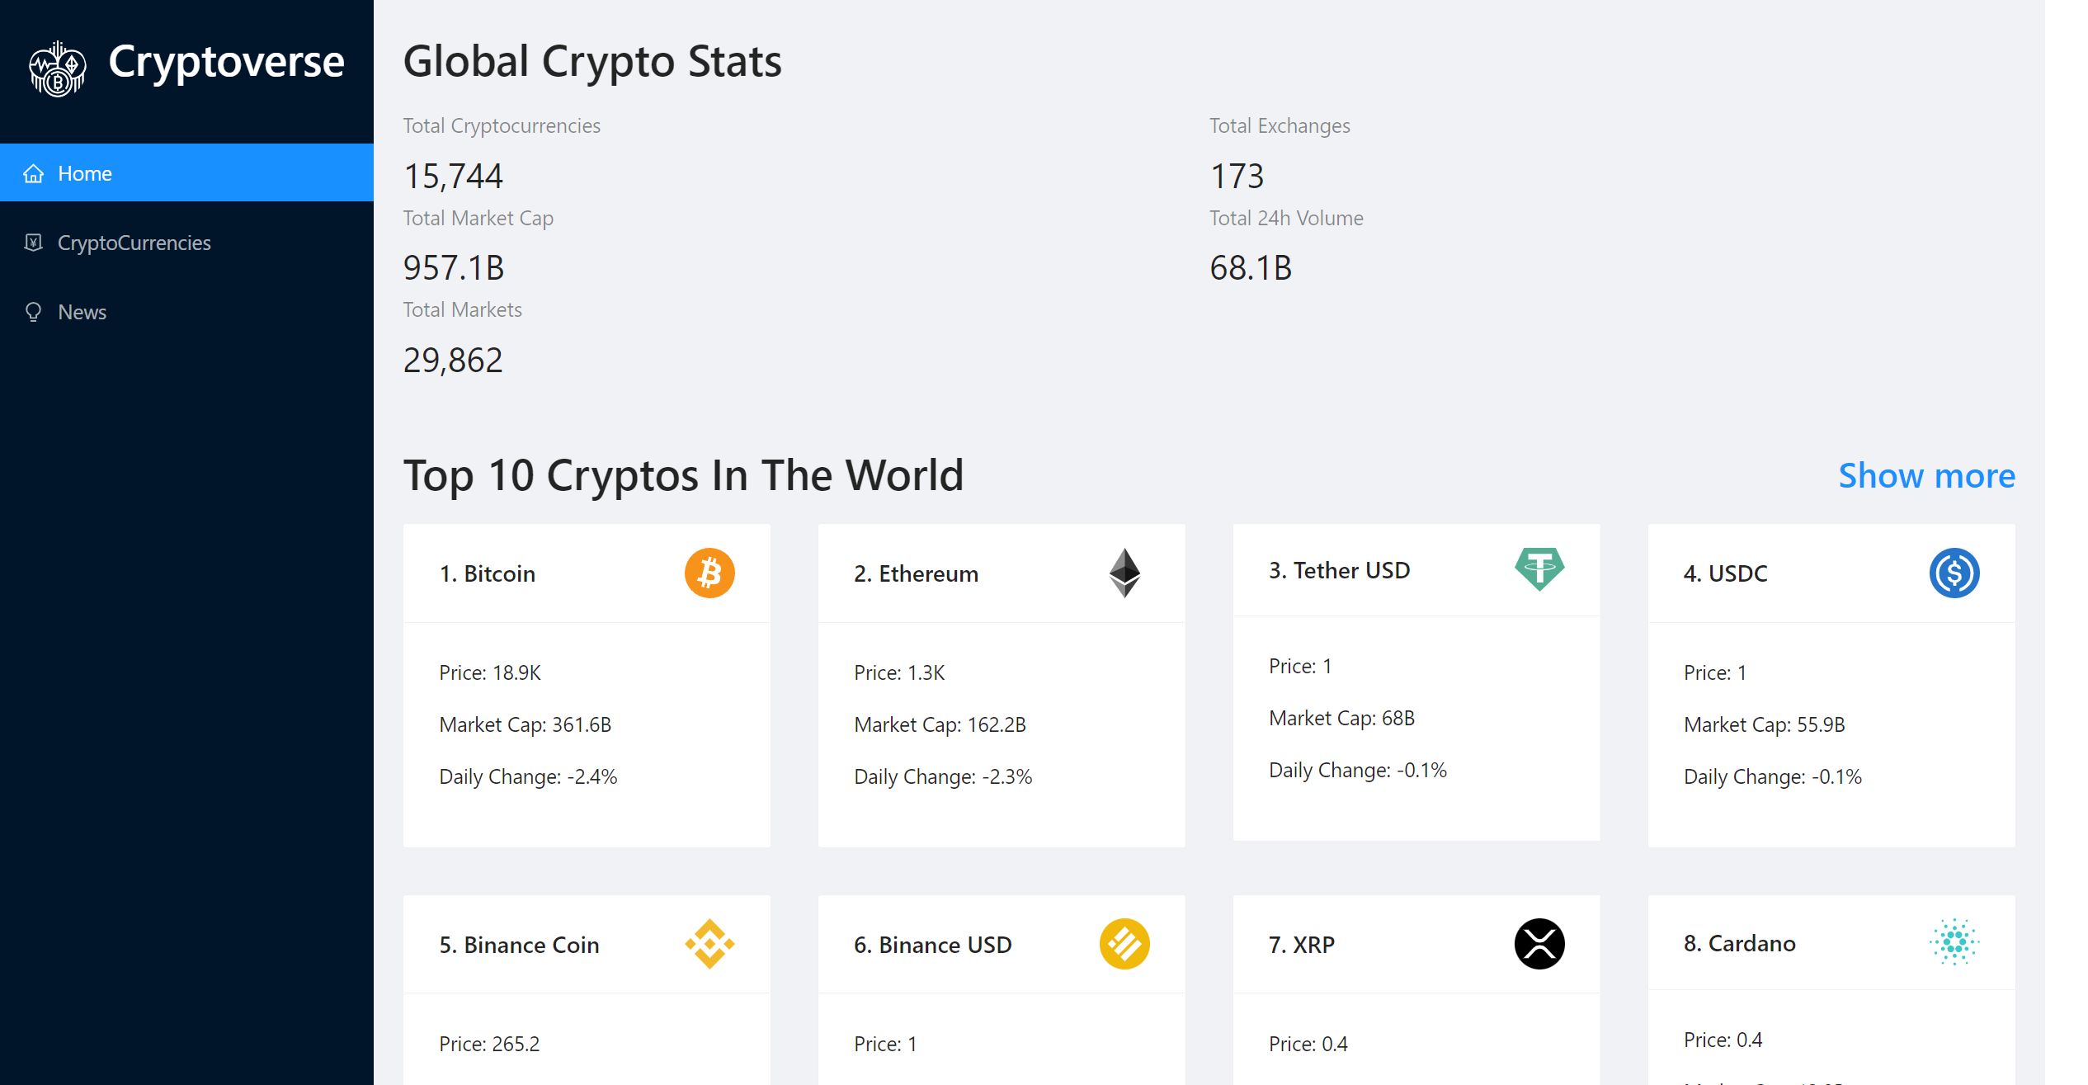Select the Home menu item
2088x1085 pixels.
[x=186, y=172]
